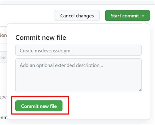Click the cut-off 'nm' text at bottom left

(x=4, y=118)
